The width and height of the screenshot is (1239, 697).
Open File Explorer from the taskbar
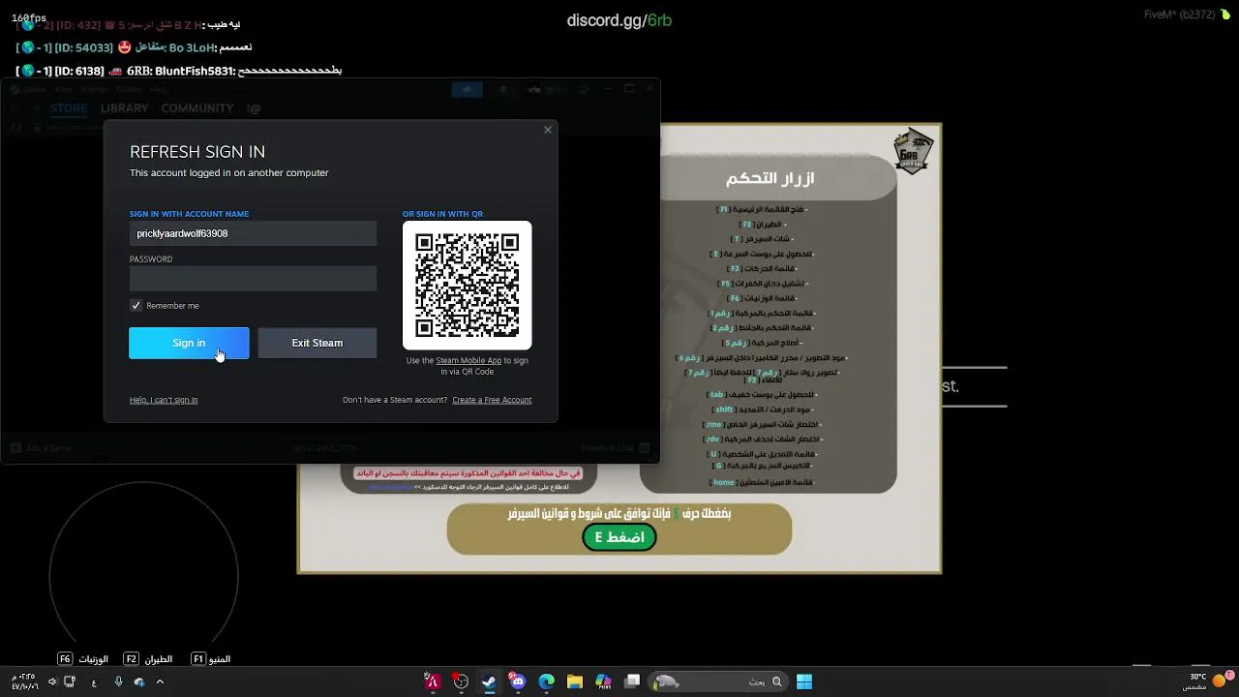pyautogui.click(x=575, y=682)
